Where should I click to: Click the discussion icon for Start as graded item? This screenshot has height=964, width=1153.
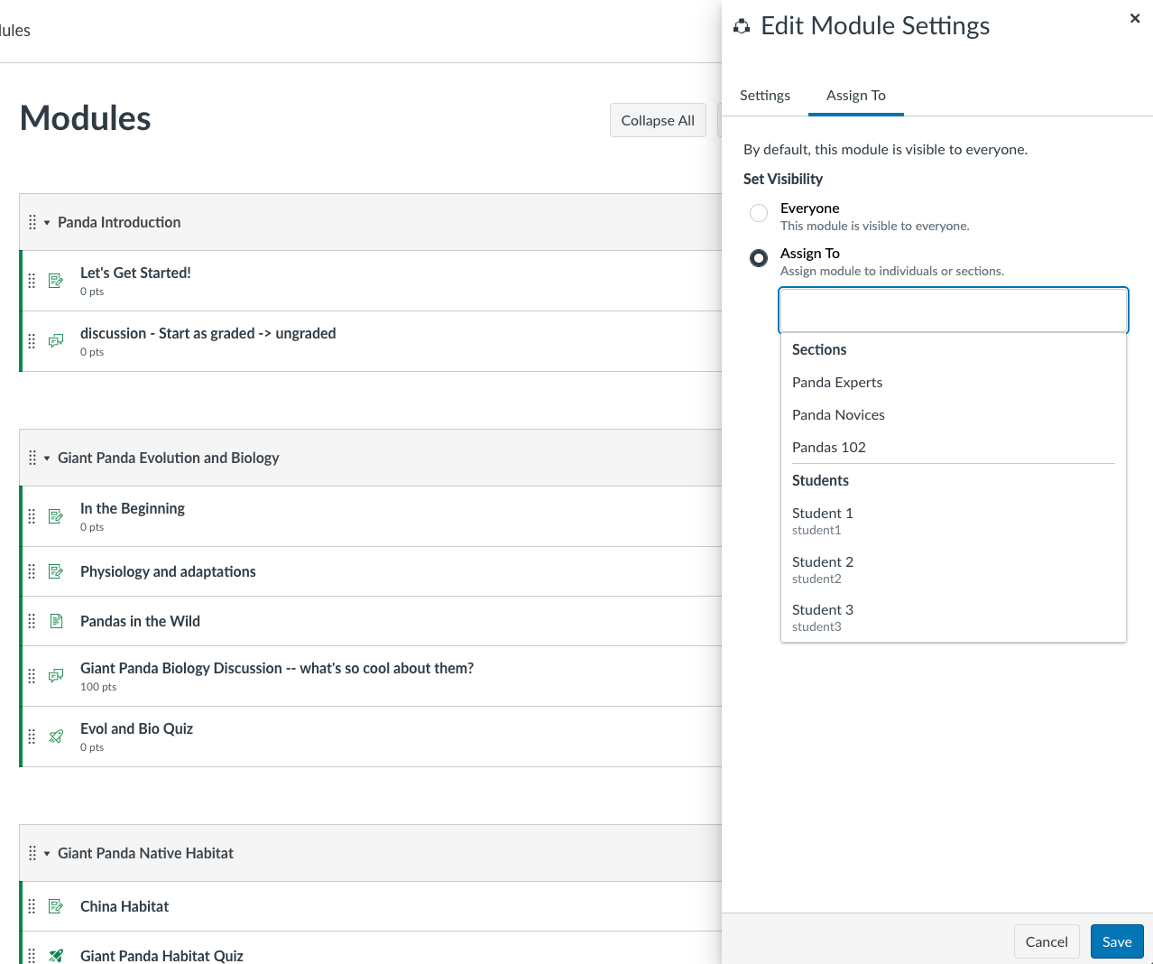click(56, 341)
